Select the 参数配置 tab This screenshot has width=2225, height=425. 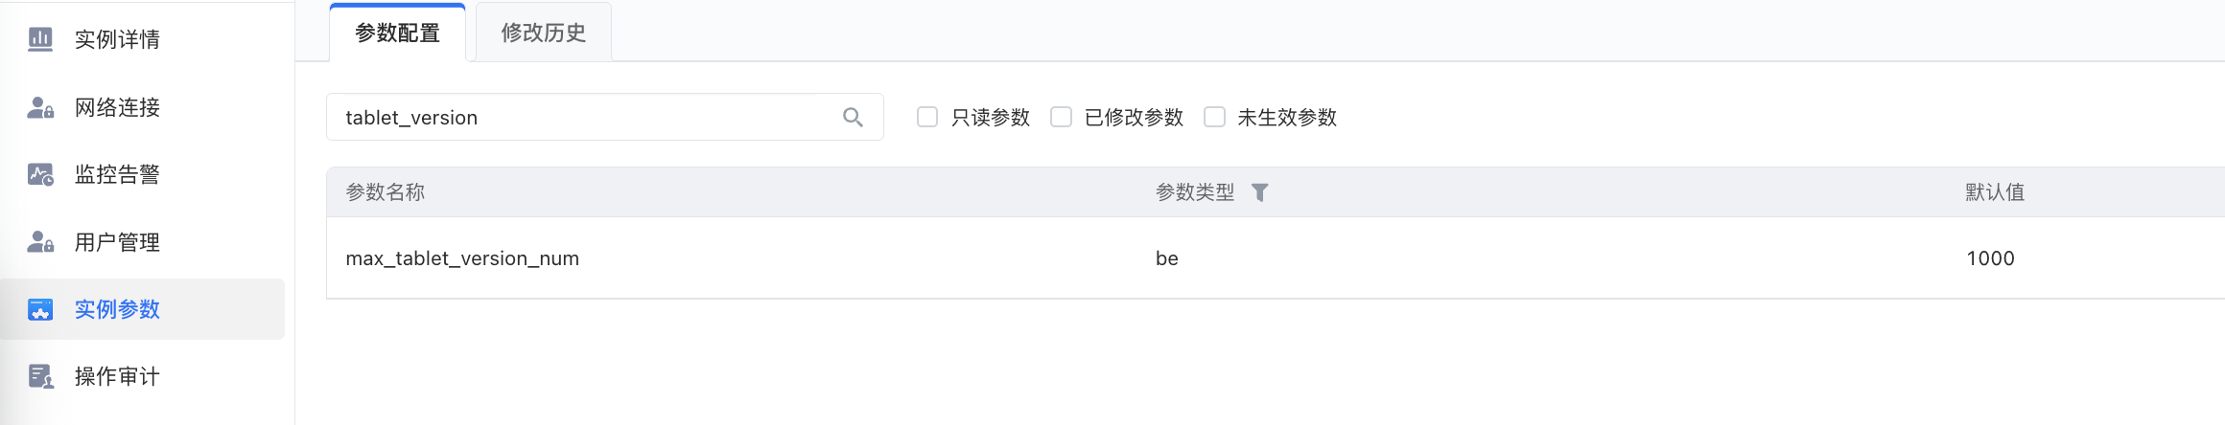[x=397, y=33]
